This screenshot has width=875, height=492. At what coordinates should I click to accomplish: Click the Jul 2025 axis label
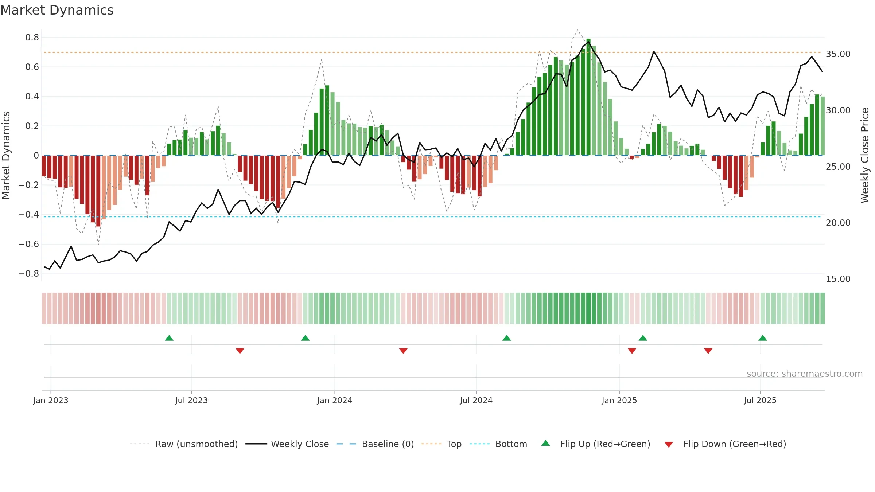[x=760, y=401]
